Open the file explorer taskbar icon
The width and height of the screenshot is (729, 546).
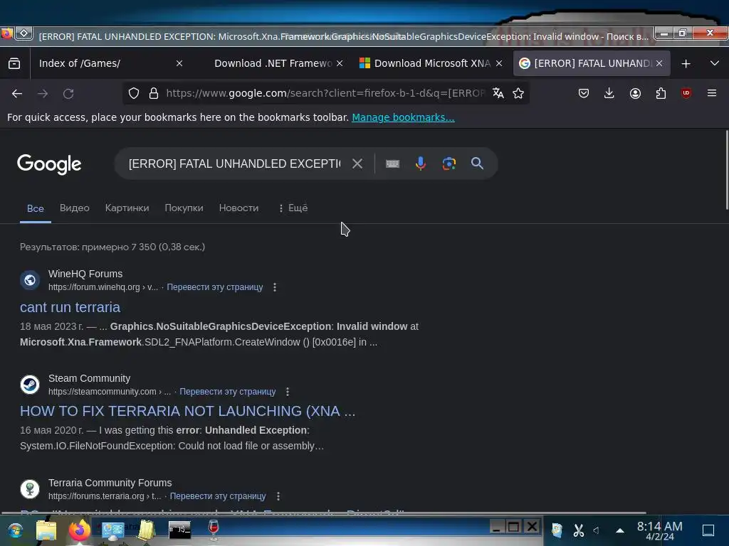coord(46,530)
